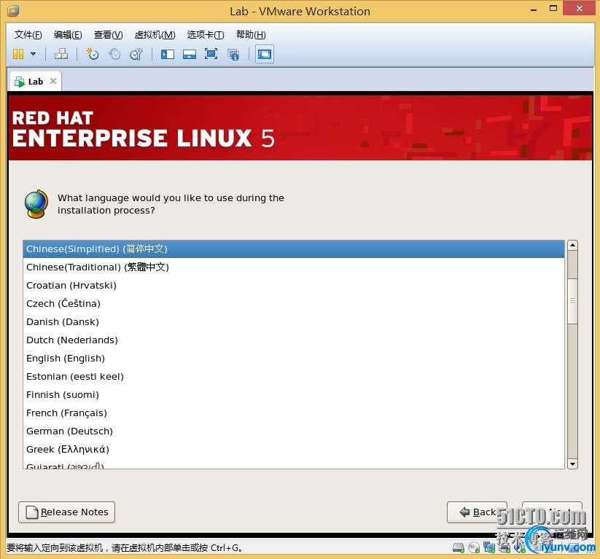Click the network adapter status bar icon
This screenshot has height=559, width=600.
(x=489, y=547)
